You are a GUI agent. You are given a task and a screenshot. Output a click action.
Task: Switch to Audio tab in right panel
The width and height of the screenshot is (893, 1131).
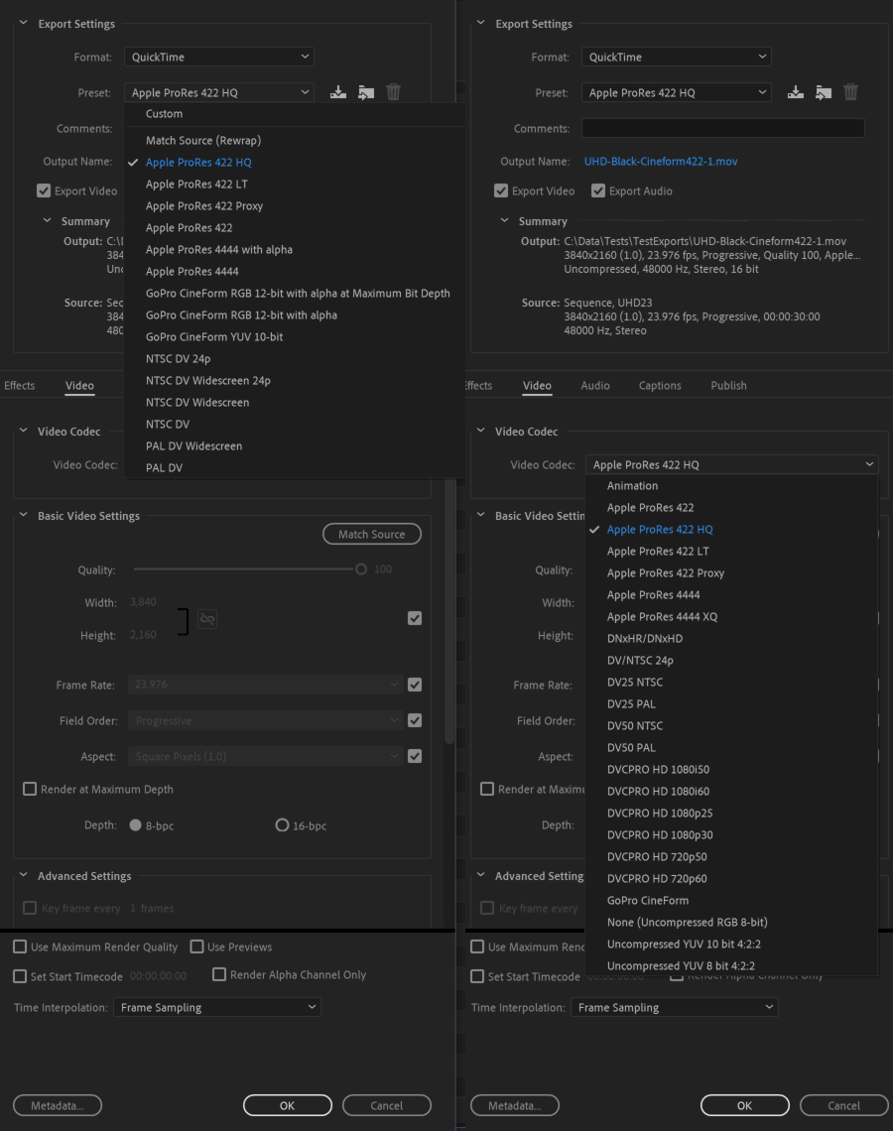tap(595, 386)
